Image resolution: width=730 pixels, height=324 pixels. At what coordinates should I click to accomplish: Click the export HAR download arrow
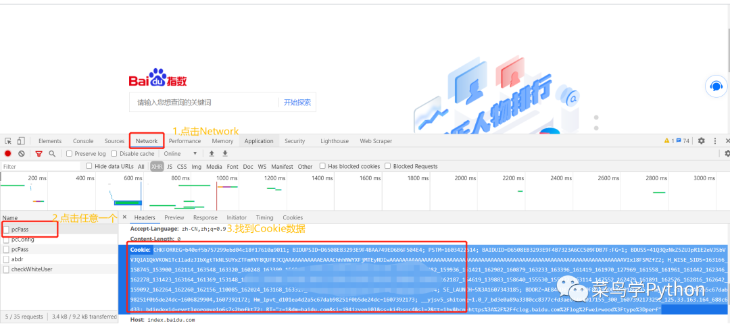pyautogui.click(x=225, y=154)
